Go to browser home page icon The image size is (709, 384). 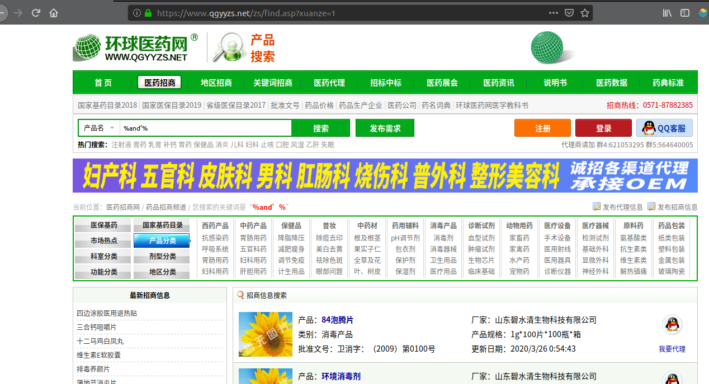tap(54, 12)
